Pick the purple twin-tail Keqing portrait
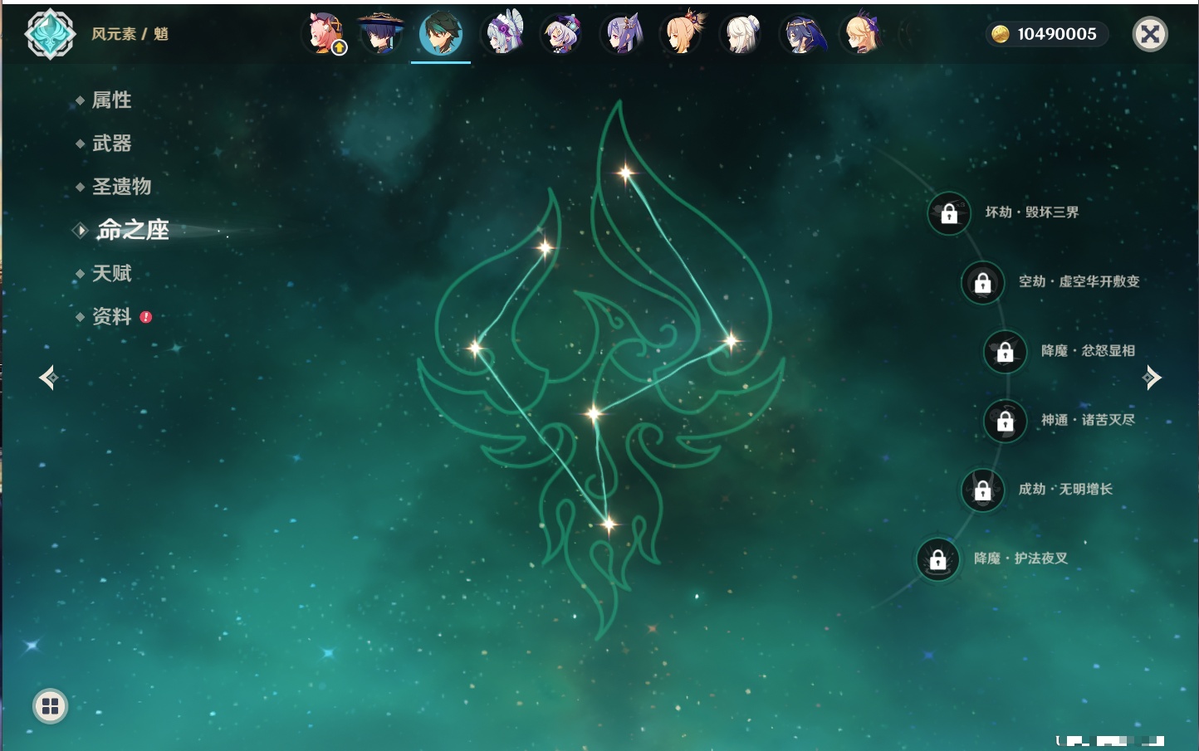This screenshot has height=751, width=1199. pyautogui.click(x=622, y=34)
